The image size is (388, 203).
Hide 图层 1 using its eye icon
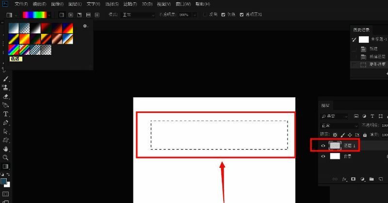(x=323, y=146)
